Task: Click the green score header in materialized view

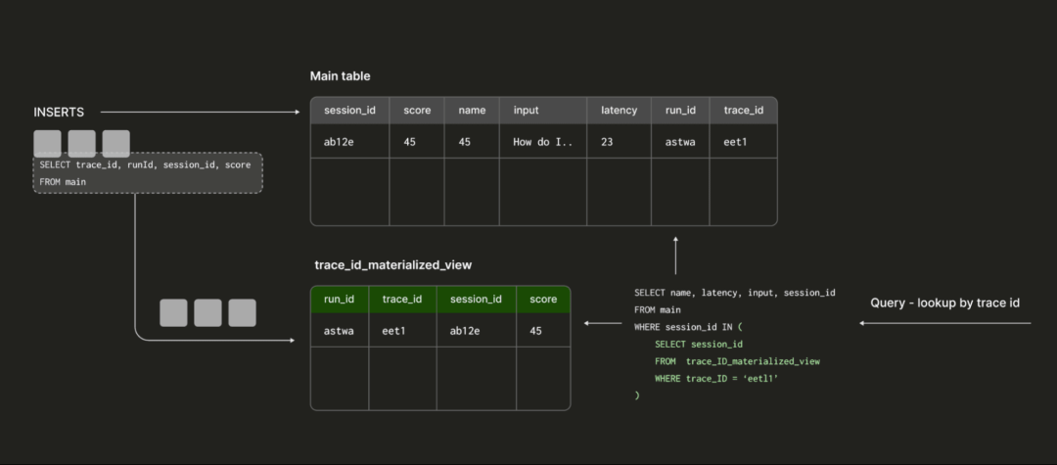Action: 543,299
